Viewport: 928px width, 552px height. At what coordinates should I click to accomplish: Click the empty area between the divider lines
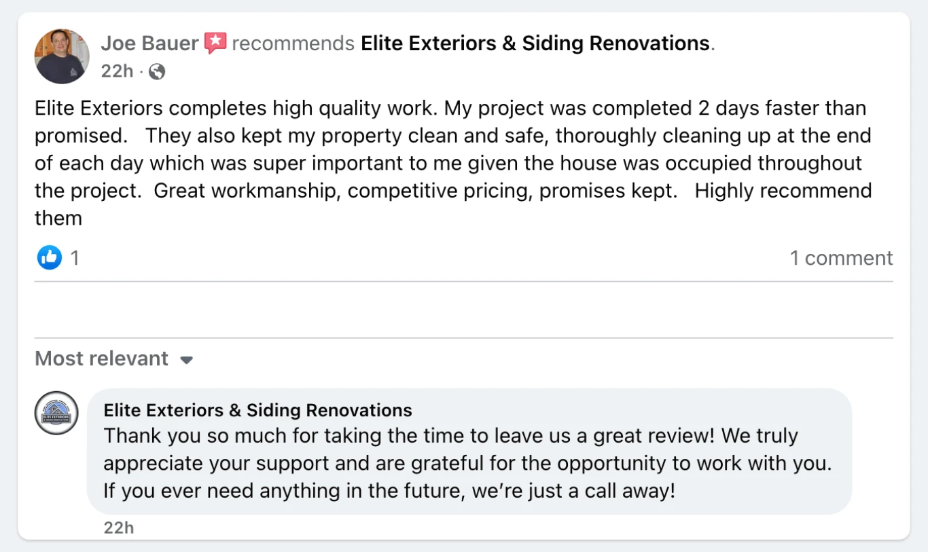click(x=464, y=310)
